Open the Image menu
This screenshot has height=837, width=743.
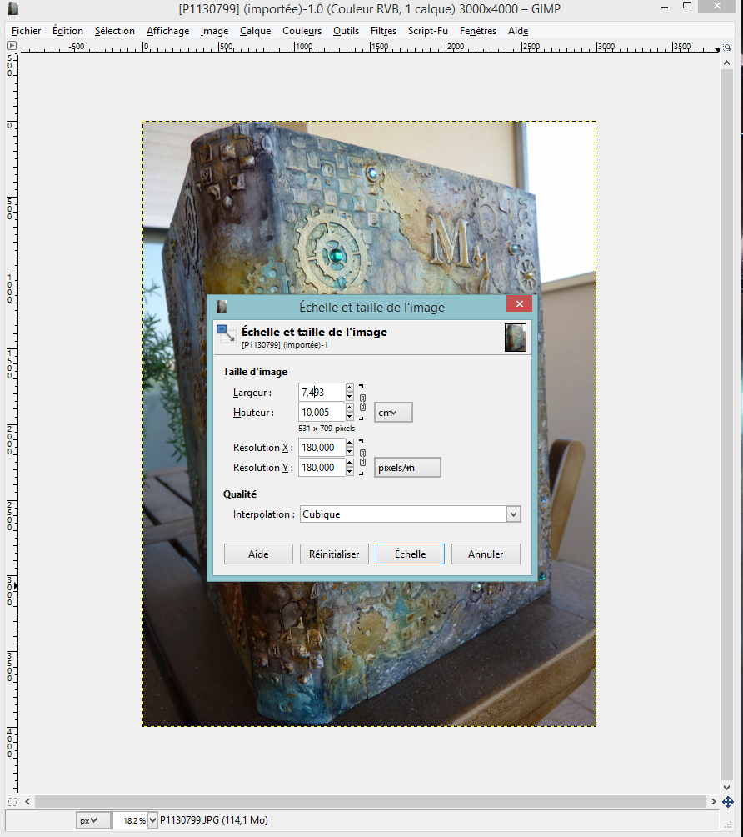click(214, 31)
